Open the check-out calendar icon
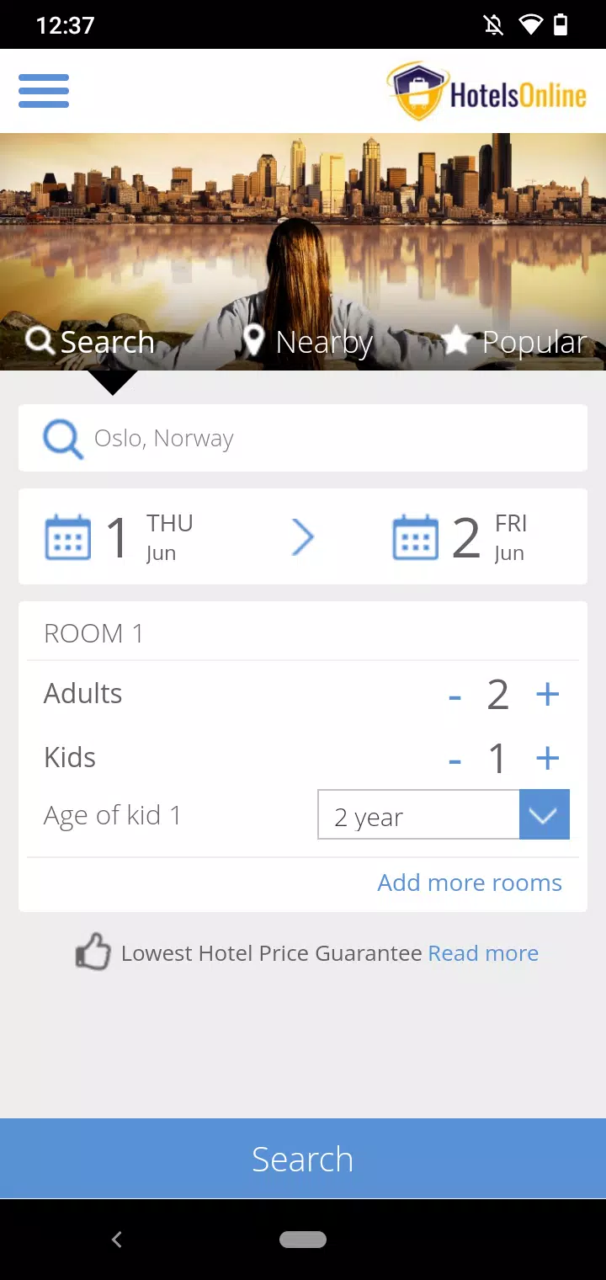606x1280 pixels. (x=416, y=537)
